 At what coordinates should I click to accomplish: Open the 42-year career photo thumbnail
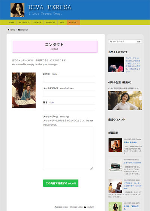pos(125,100)
